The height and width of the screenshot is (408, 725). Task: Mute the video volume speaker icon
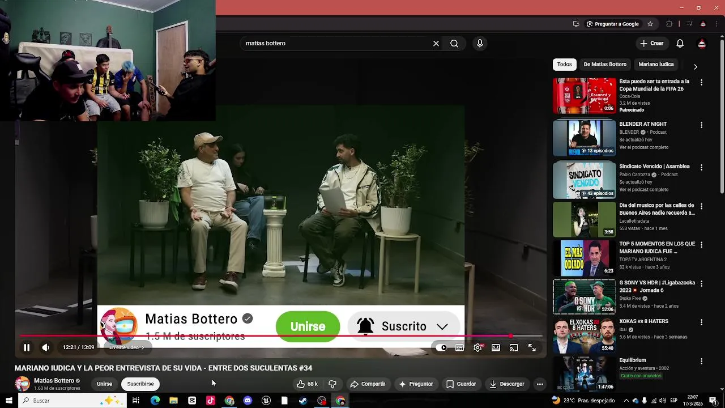(x=46, y=347)
